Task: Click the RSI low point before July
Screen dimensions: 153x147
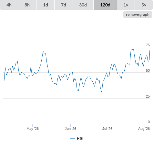Action: coord(102,92)
